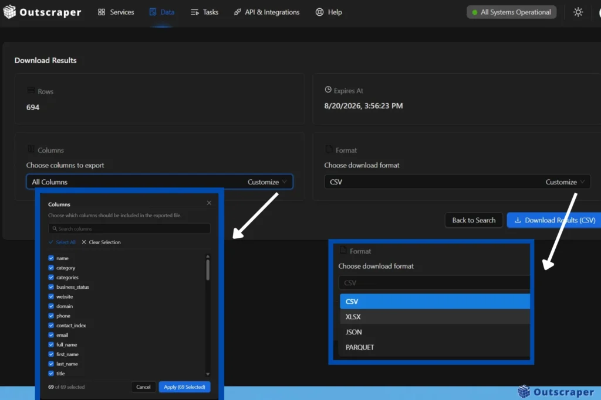Open API & Integrations menu
This screenshot has width=601, height=400.
point(266,12)
